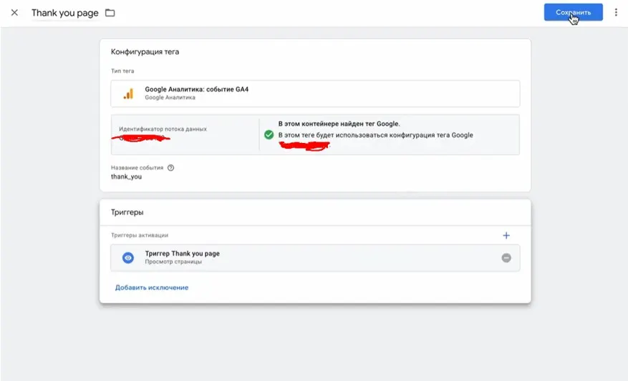Viewport: 628px width, 381px height.
Task: Click the help icon next to Название события
Action: 170,167
